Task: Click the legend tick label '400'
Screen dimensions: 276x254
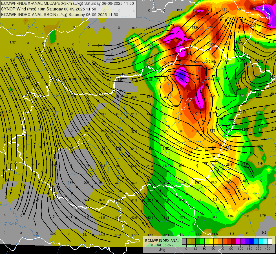Action: tap(268, 249)
